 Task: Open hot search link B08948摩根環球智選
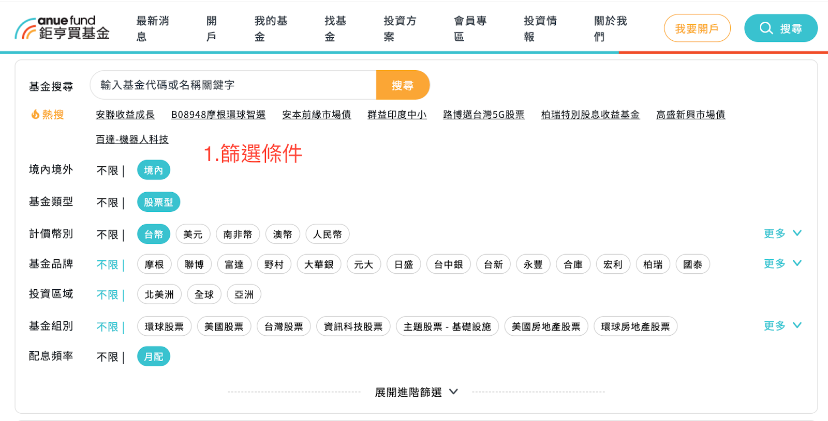218,115
